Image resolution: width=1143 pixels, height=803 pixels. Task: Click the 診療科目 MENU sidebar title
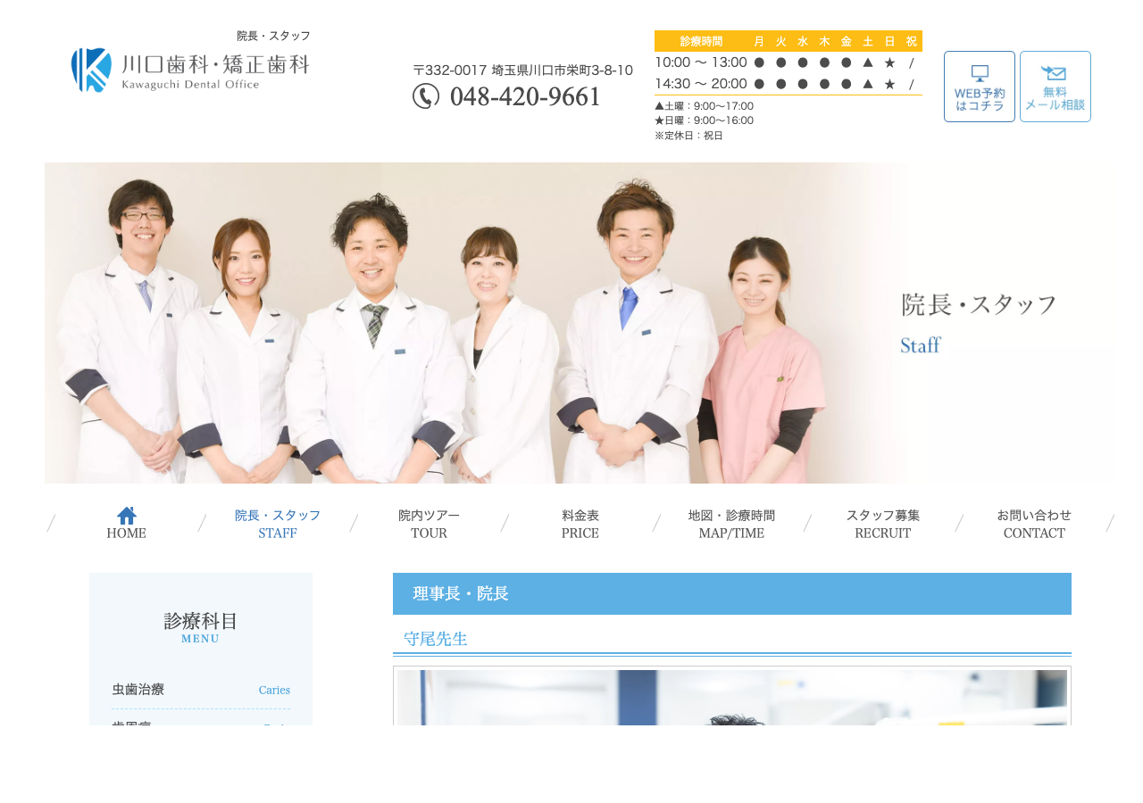click(201, 626)
